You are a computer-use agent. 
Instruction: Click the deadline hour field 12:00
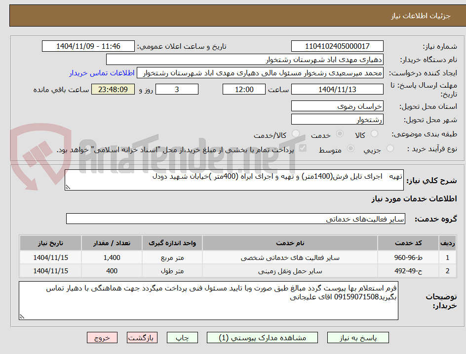click(x=244, y=89)
